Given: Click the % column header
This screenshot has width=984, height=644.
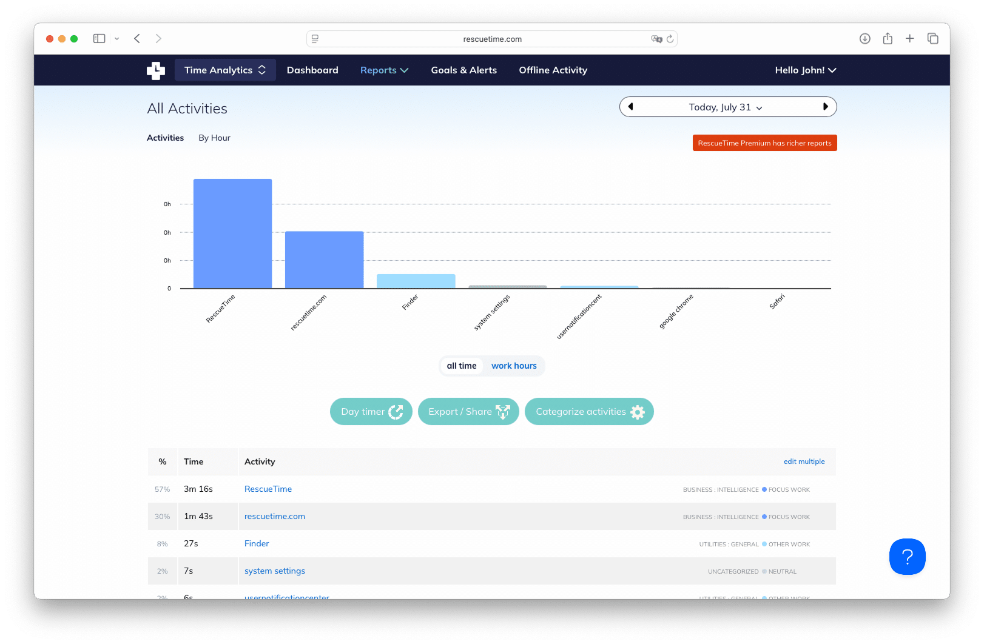Looking at the screenshot, I should 163,461.
